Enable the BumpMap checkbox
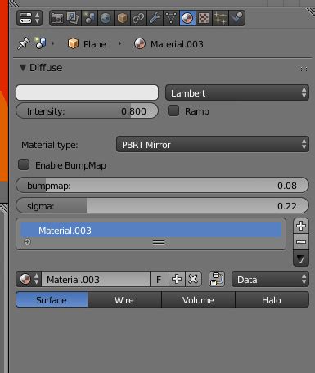315x373 pixels. pos(24,164)
